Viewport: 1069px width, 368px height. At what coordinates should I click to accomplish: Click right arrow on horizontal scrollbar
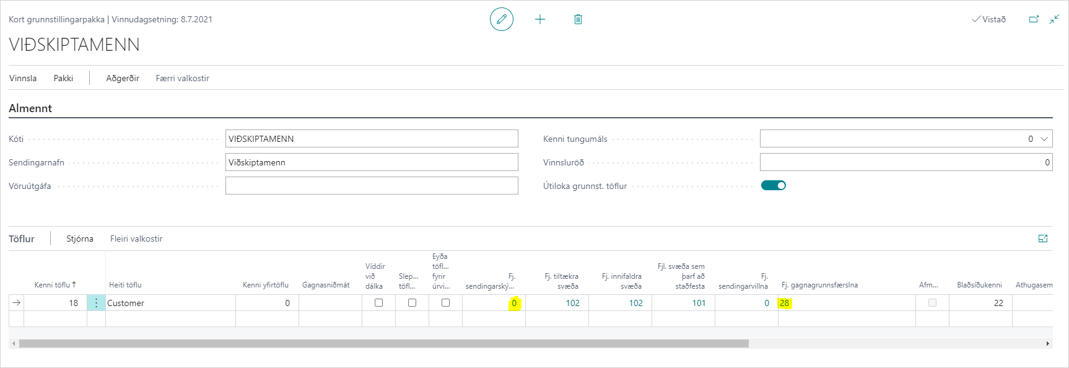[x=1048, y=343]
